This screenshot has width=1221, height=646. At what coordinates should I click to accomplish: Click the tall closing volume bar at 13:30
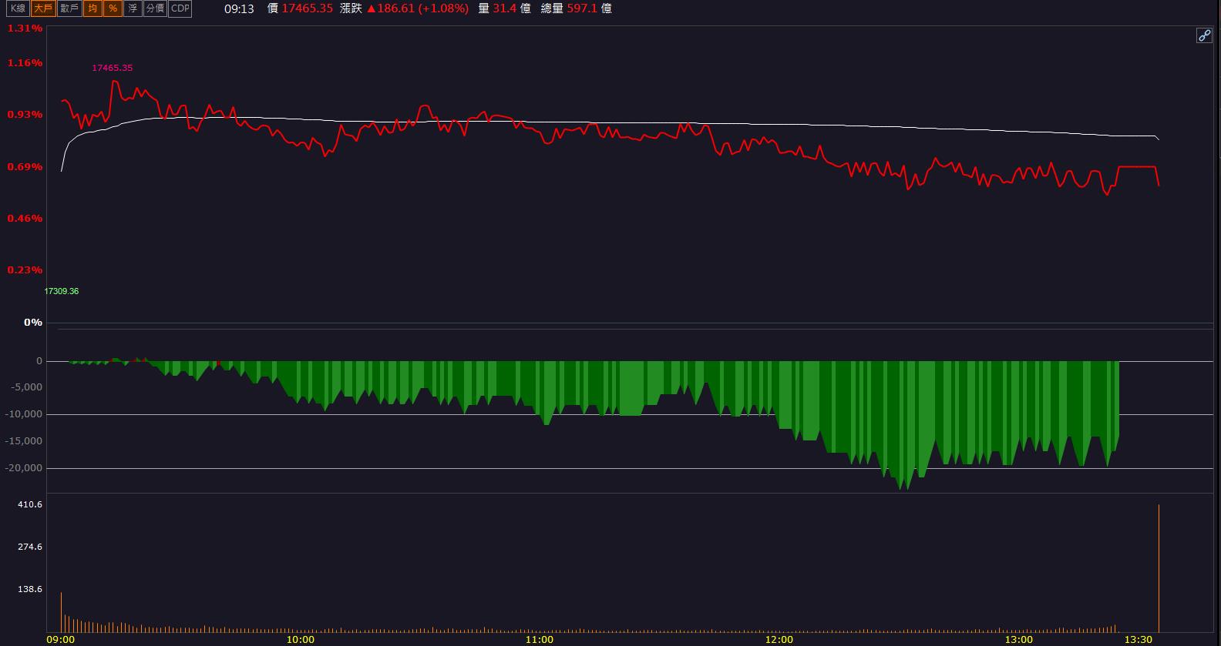[x=1159, y=569]
